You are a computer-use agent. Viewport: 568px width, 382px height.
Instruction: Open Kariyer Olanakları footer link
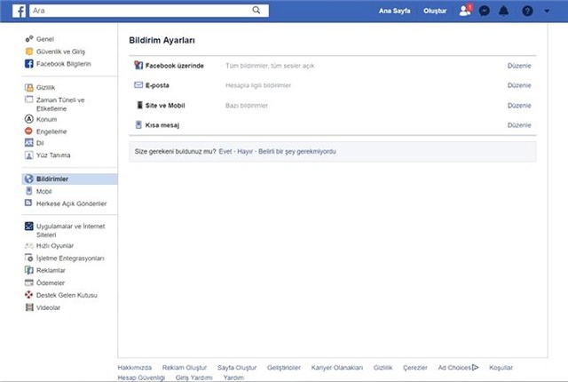(x=337, y=368)
